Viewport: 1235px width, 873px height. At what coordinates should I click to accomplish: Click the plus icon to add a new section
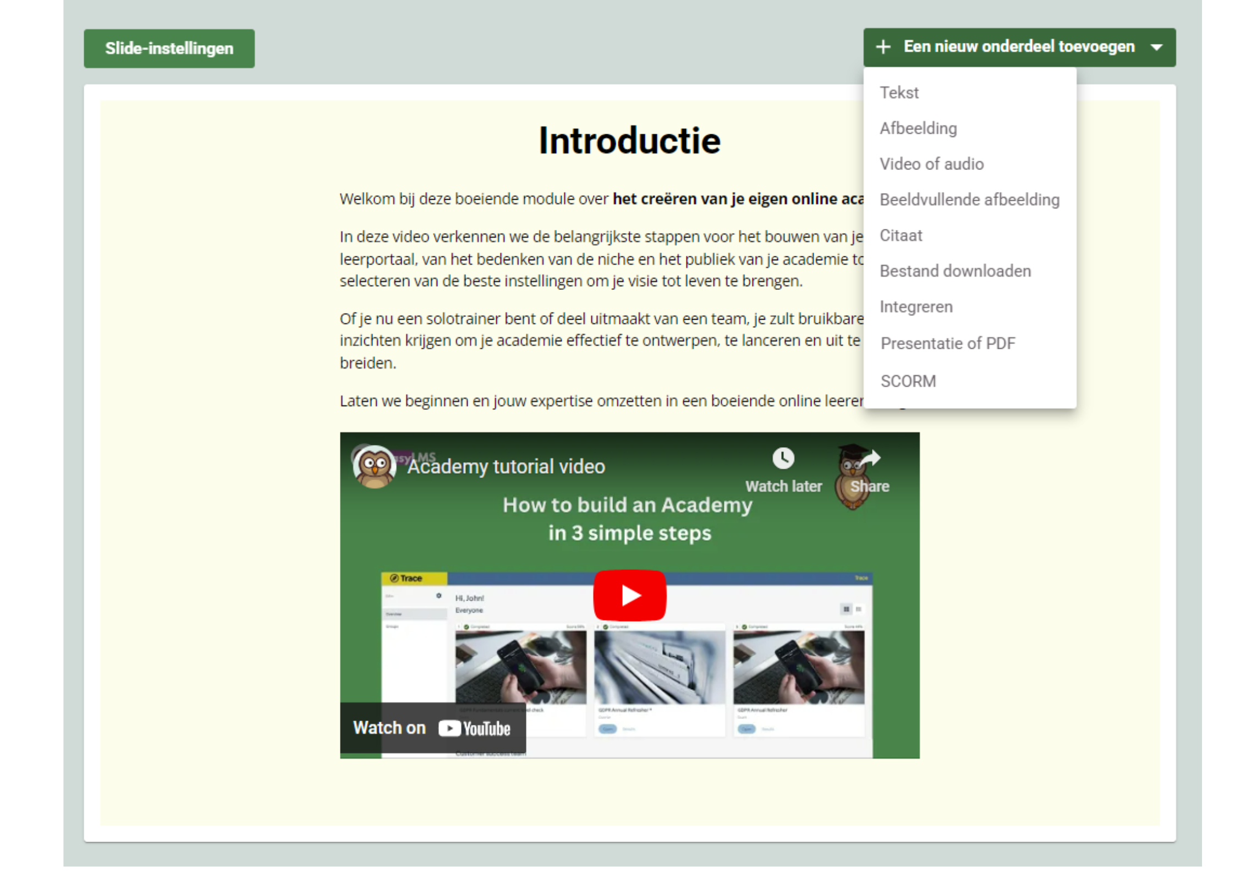[x=883, y=47]
